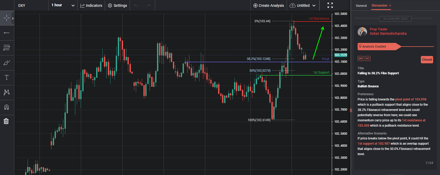440x175 pixels.
Task: Click 'Falling to 38.2% Fibo Support' title
Action: 378,73
